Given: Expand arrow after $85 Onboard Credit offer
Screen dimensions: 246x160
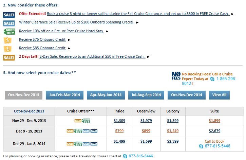Looking at the screenshot, I should [69, 48].
